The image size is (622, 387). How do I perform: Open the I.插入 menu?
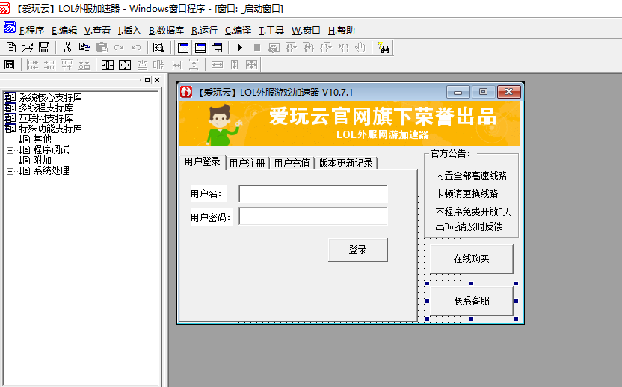[x=129, y=31]
